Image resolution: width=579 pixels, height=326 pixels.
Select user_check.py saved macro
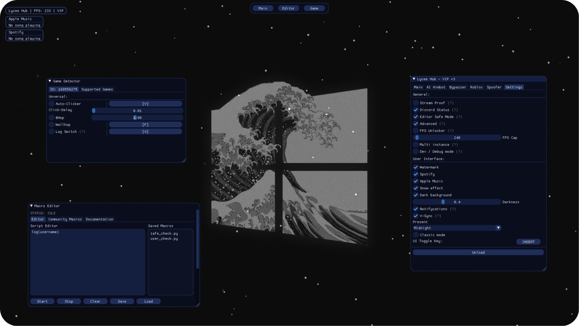pos(164,238)
